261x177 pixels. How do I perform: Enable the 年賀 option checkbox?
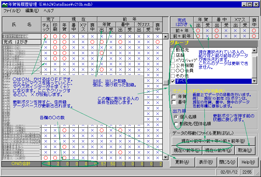[x=174, y=97]
